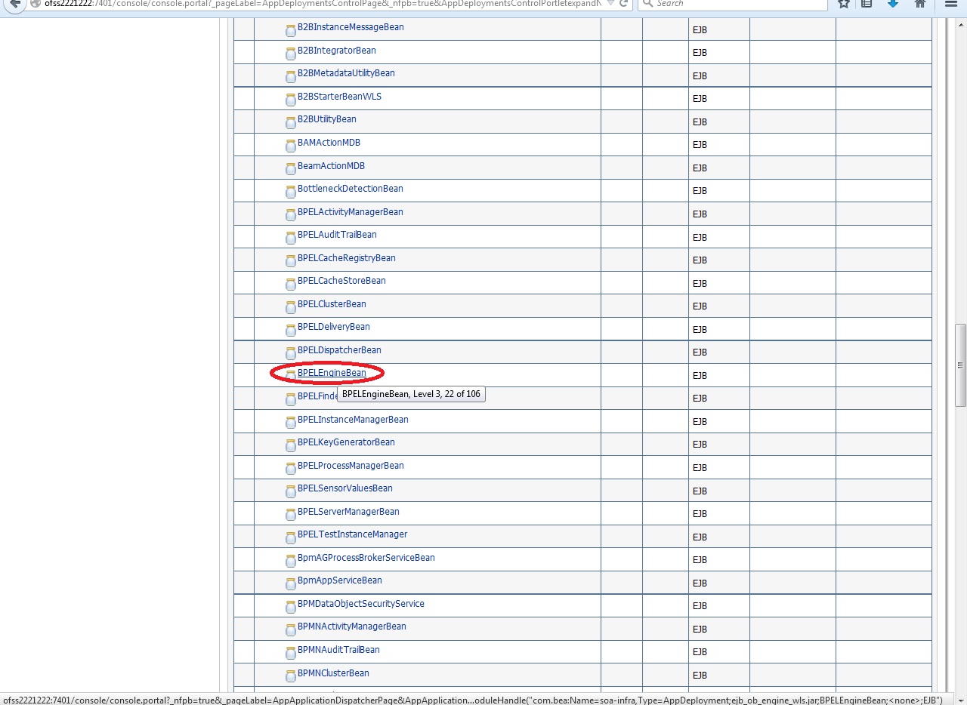Open the BPELEngineBean link

click(332, 373)
